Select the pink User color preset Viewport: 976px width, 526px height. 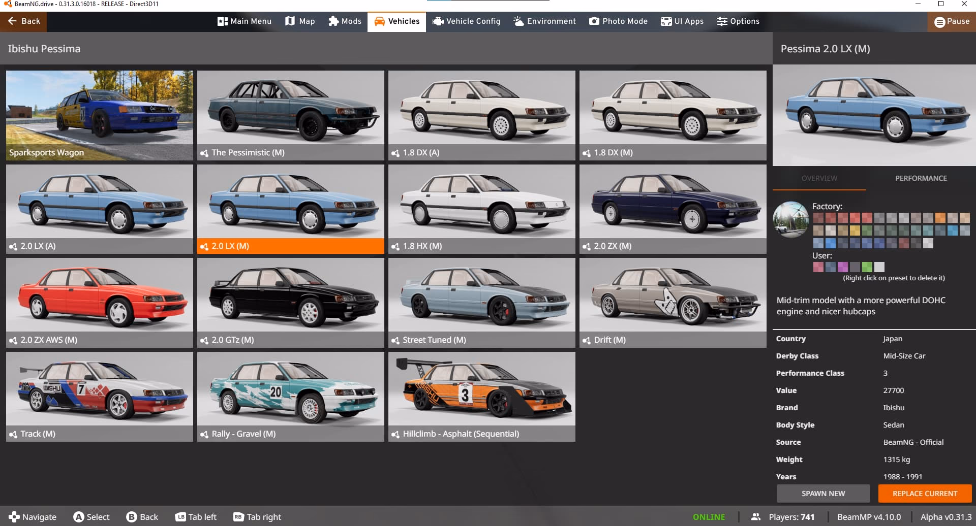tap(818, 267)
